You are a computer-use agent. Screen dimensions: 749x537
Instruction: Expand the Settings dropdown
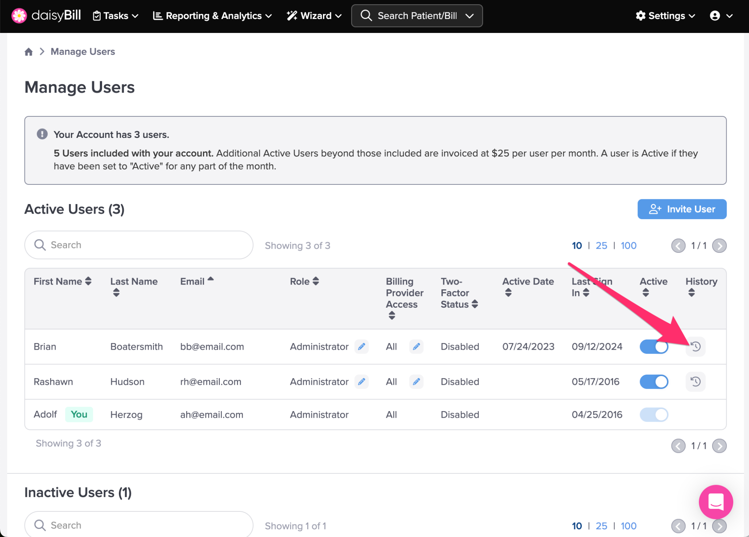pyautogui.click(x=665, y=16)
